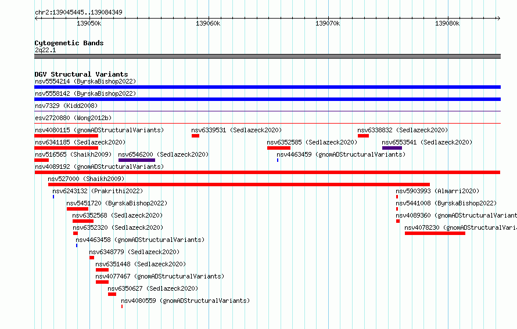Click the nsv5554214 (ByrskaBishop2022) label

85,81
